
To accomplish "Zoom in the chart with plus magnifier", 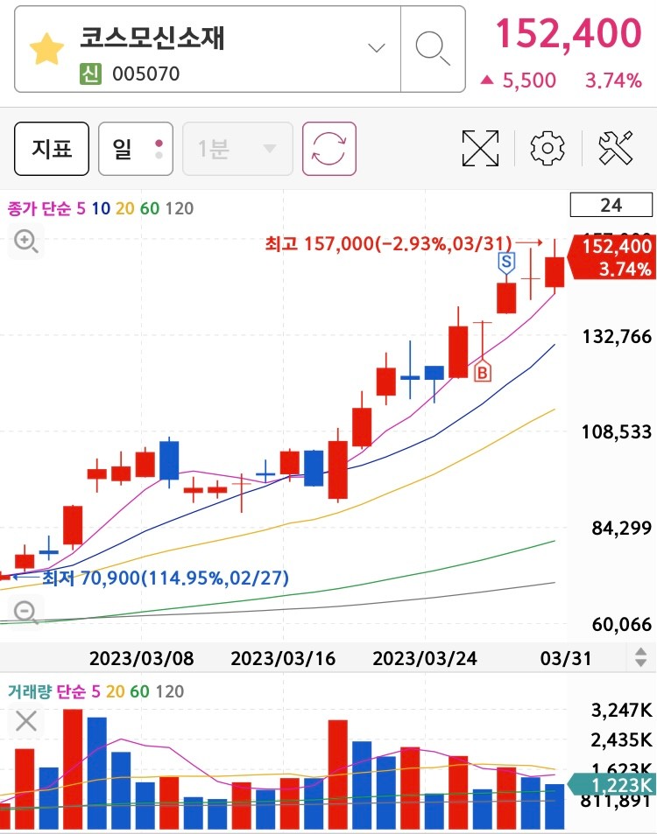I will [x=25, y=242].
